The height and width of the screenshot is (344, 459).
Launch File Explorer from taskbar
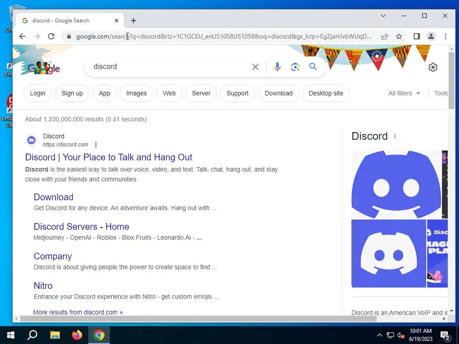(55, 335)
